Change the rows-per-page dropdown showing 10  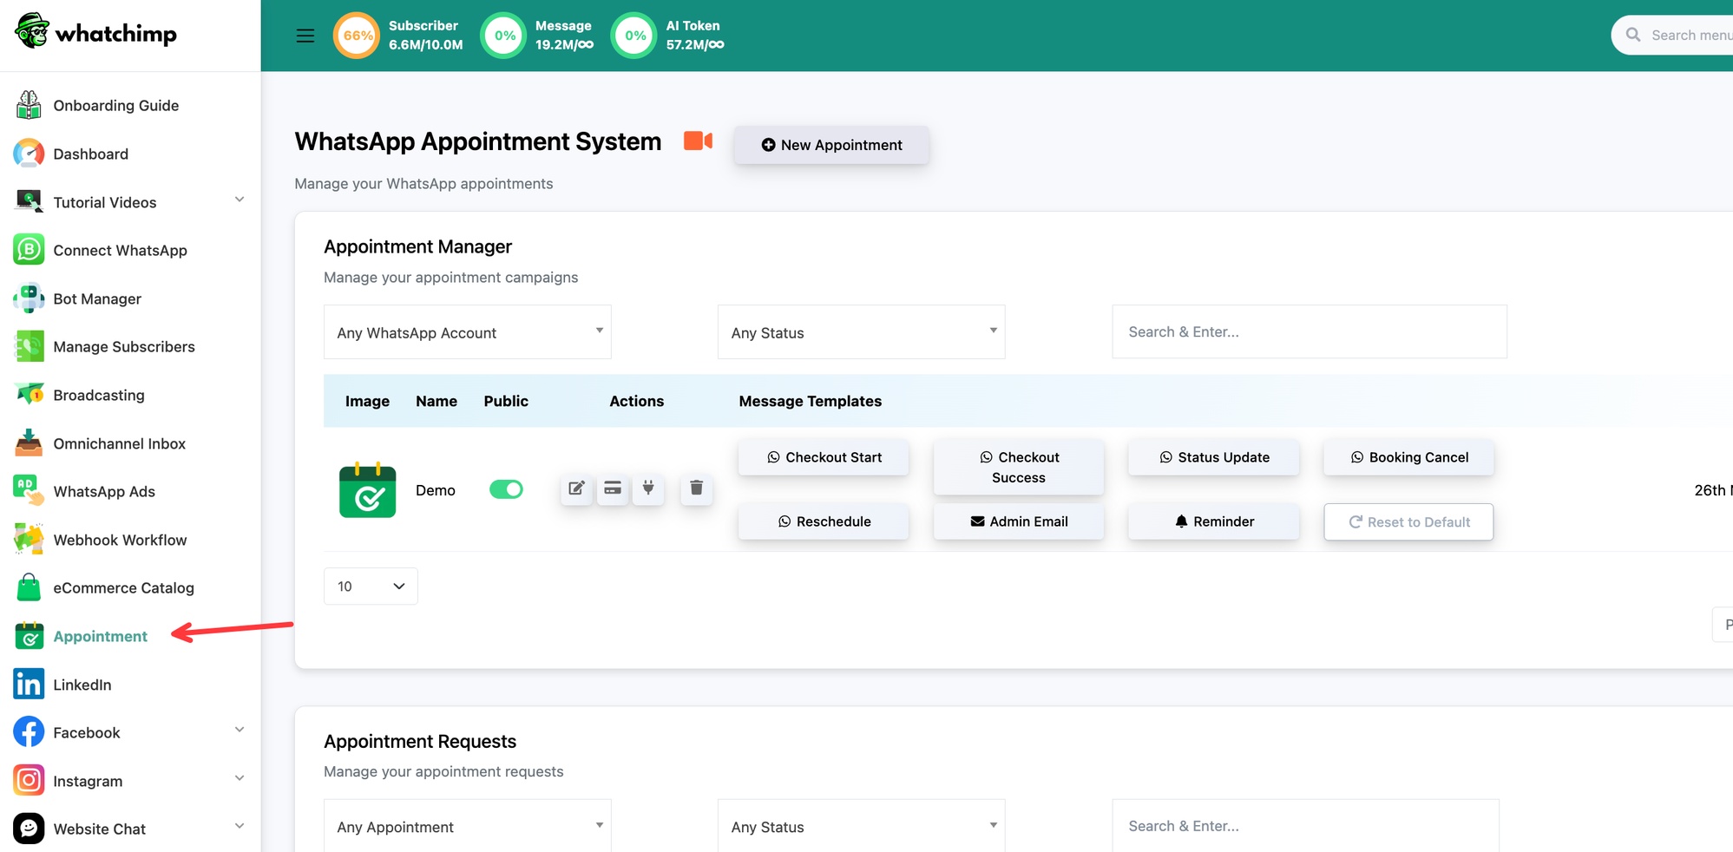[x=371, y=587]
